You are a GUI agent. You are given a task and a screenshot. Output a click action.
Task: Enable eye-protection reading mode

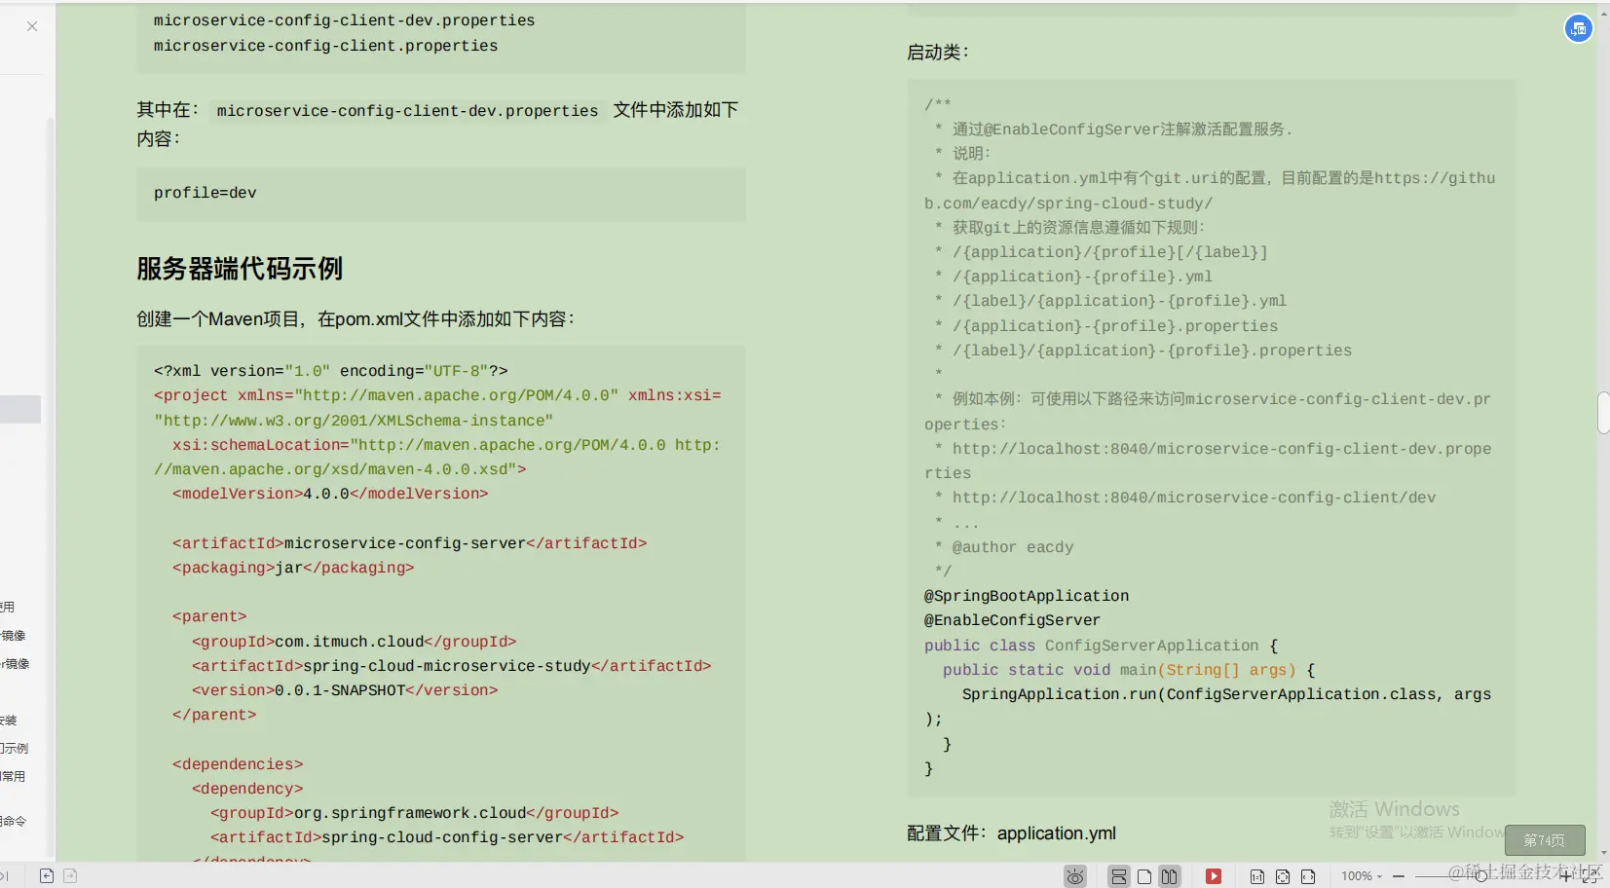coord(1074,875)
